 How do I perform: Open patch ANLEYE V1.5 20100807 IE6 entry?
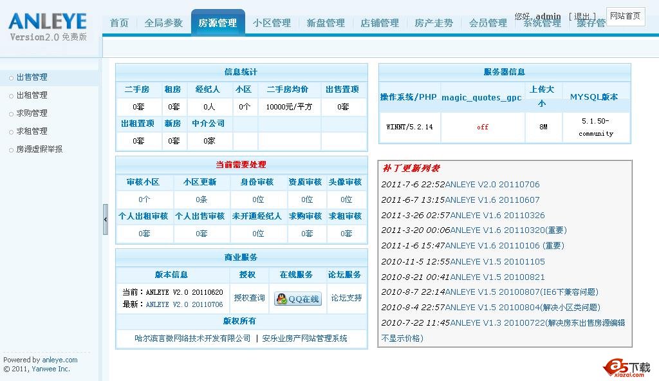pyautogui.click(x=521, y=292)
